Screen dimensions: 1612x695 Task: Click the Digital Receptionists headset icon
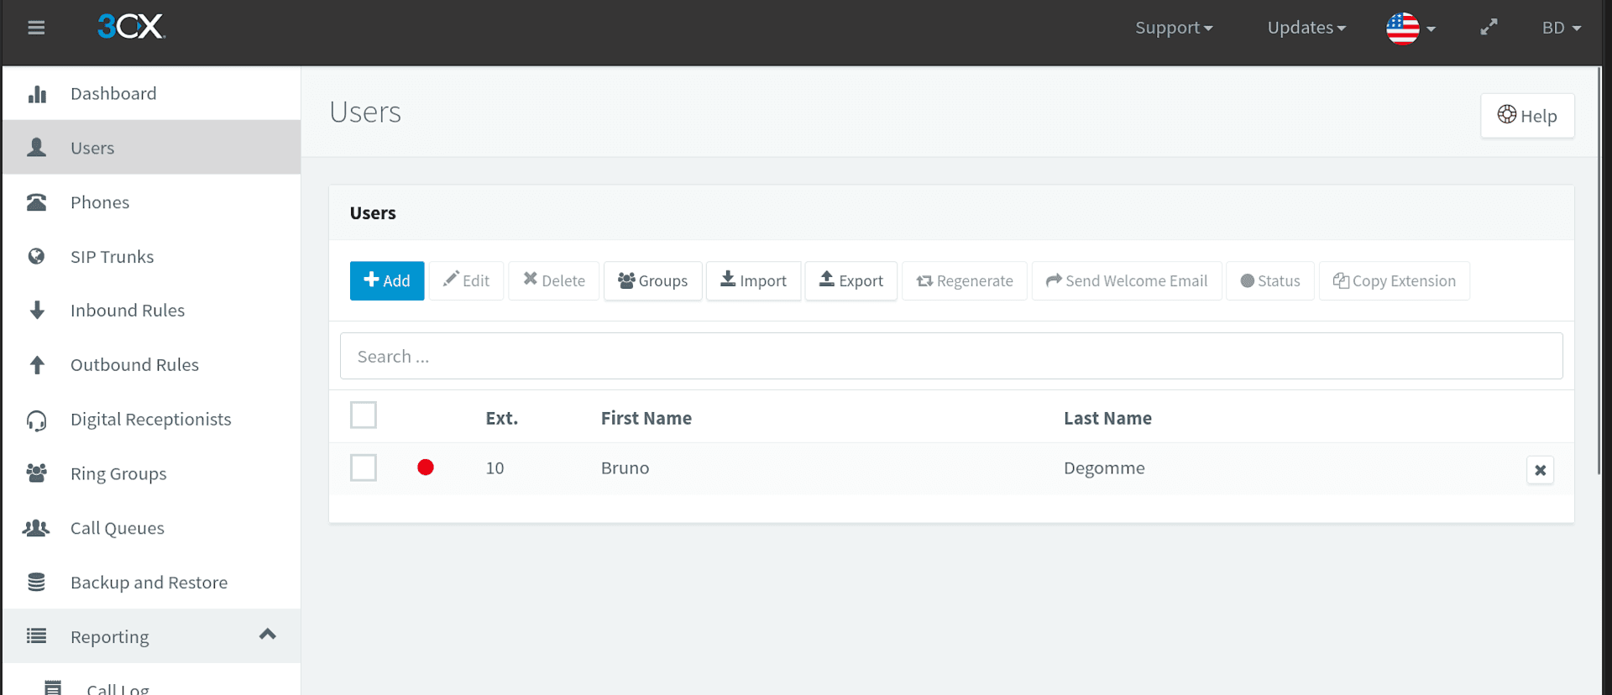pos(37,420)
